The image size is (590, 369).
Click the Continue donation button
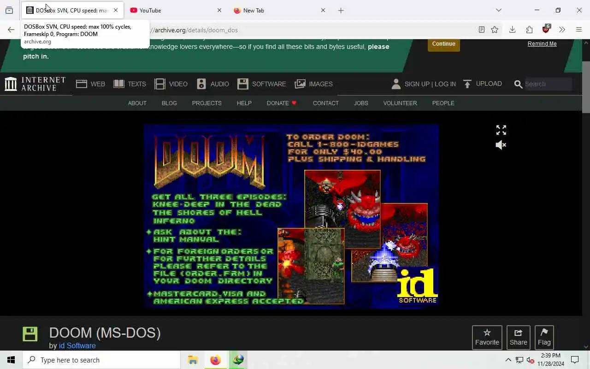coord(444,44)
